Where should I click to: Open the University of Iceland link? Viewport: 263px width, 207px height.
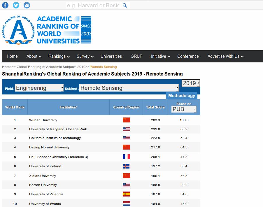45,166
